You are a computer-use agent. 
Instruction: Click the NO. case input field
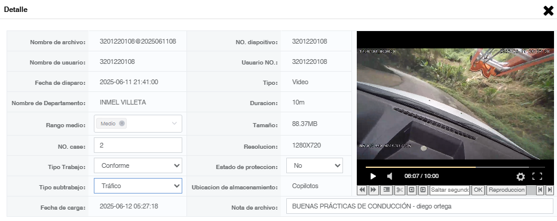[x=138, y=145]
